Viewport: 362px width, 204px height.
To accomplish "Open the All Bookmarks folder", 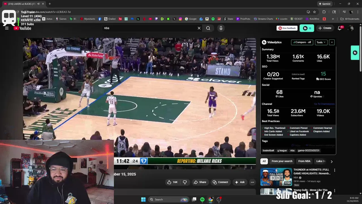I will 350,19.
